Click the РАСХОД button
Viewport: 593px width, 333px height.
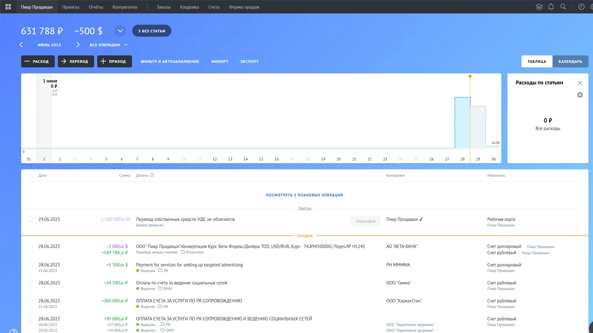[x=38, y=61]
